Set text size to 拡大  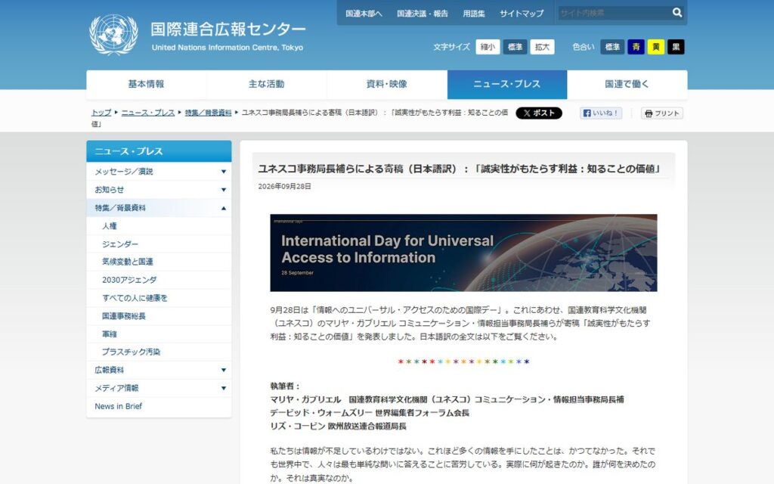(542, 47)
